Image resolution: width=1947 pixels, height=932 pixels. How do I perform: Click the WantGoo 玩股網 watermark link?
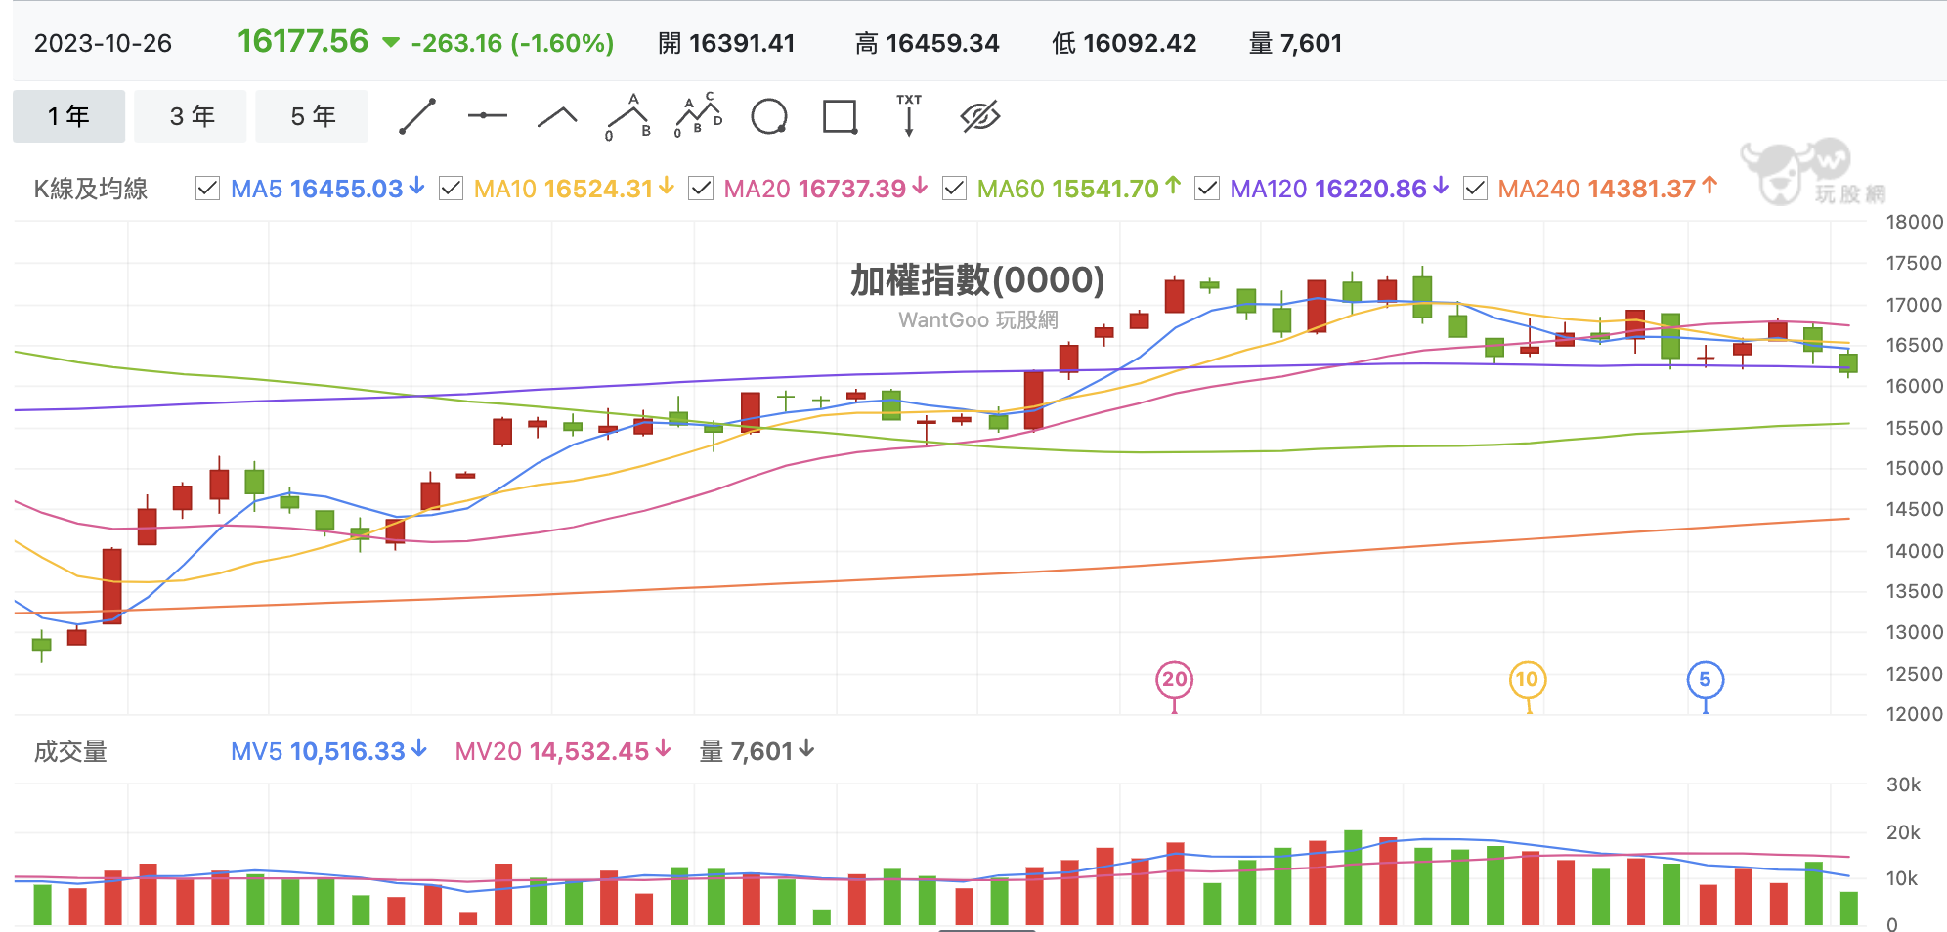[x=978, y=320]
